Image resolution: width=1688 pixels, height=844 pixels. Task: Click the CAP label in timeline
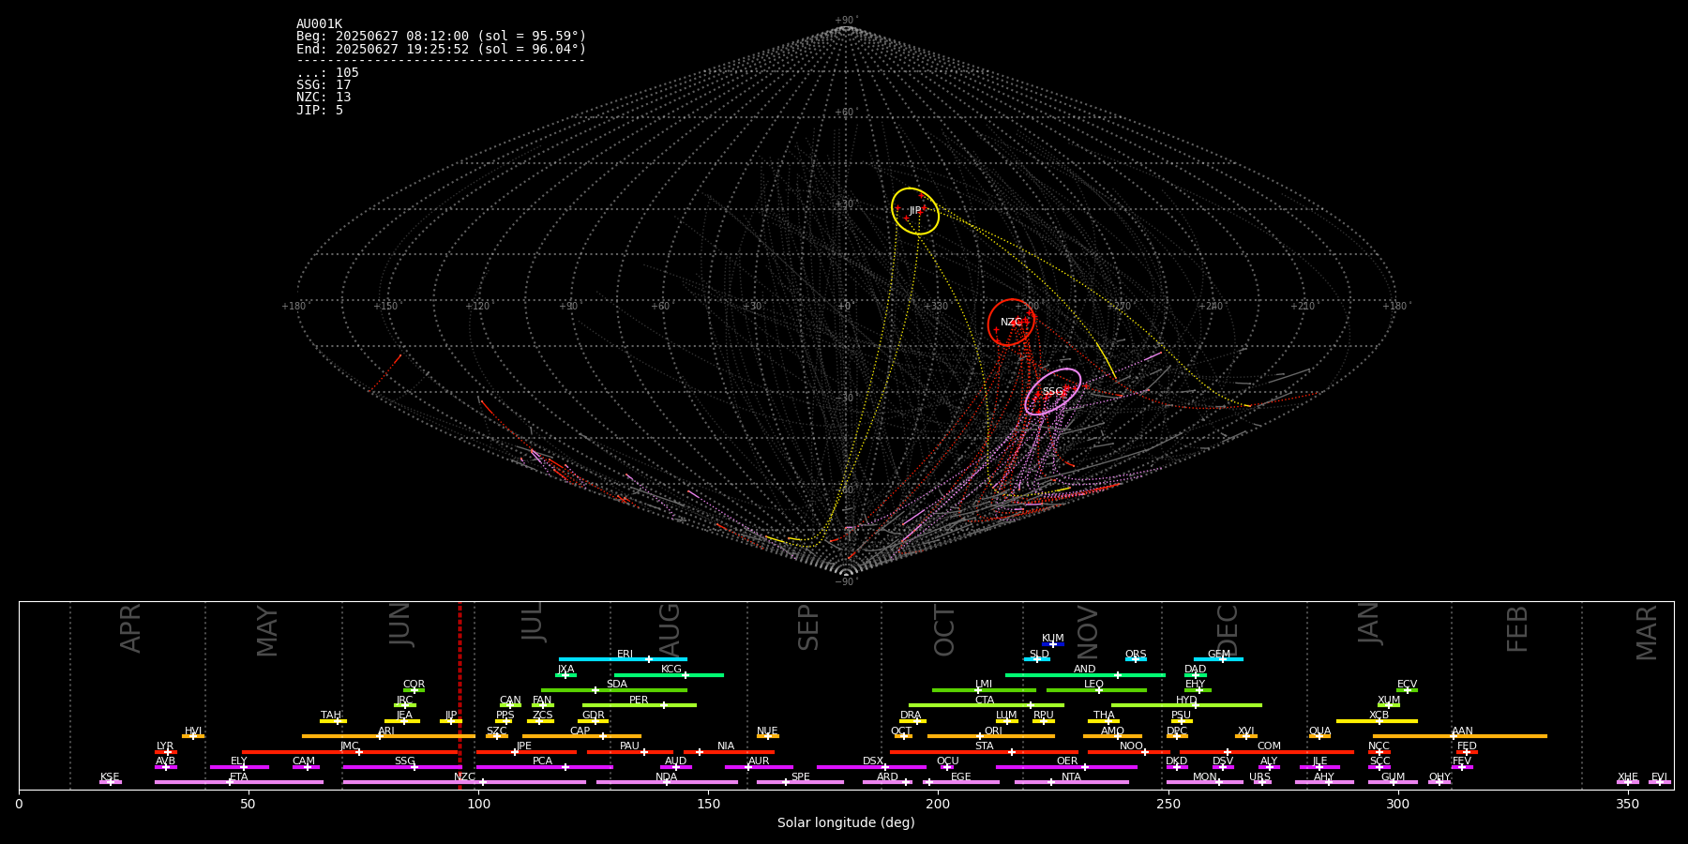pyautogui.click(x=580, y=731)
